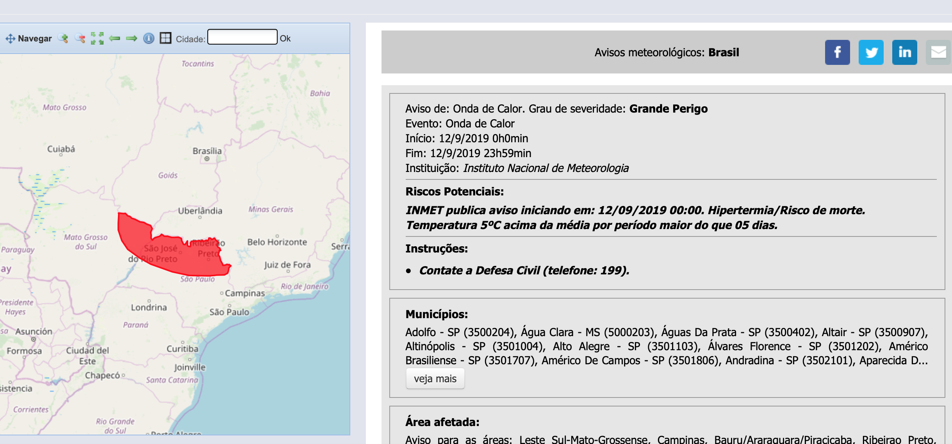Select the Navegar pan tool

(28, 38)
